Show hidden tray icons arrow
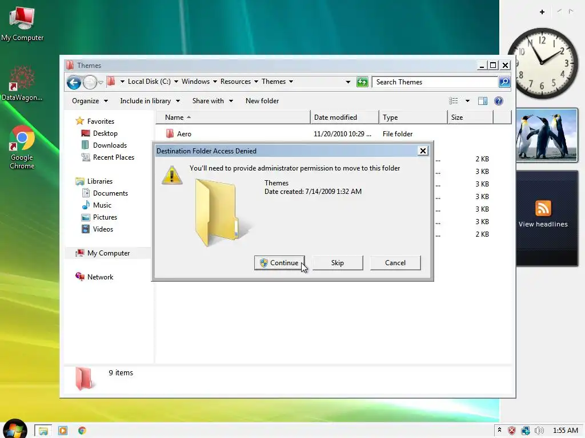 click(499, 430)
